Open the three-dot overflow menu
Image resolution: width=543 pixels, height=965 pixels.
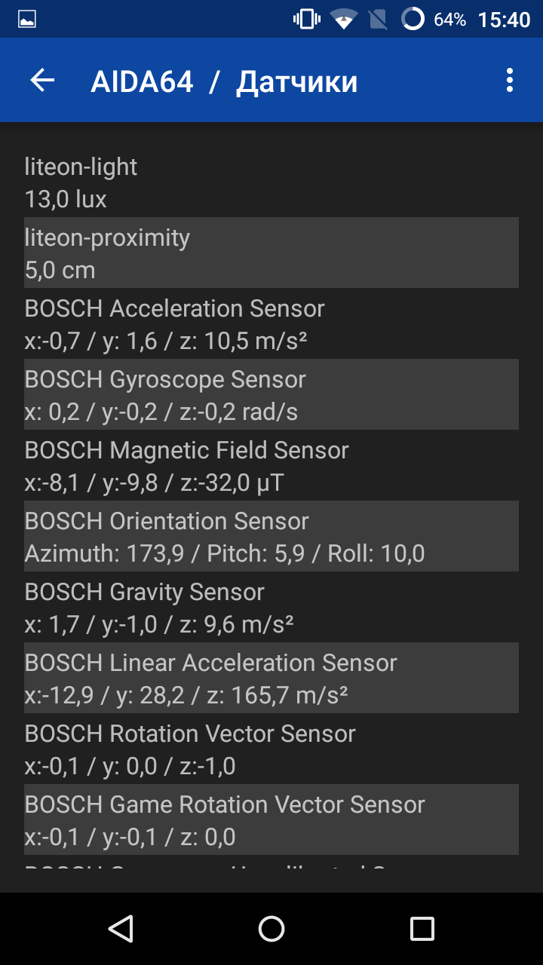510,81
